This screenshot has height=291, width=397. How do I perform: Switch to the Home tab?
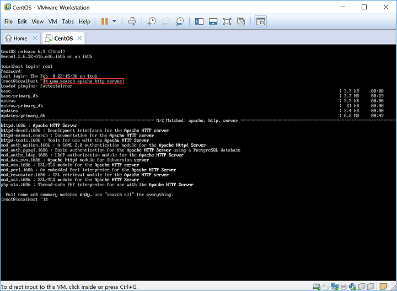click(x=17, y=38)
